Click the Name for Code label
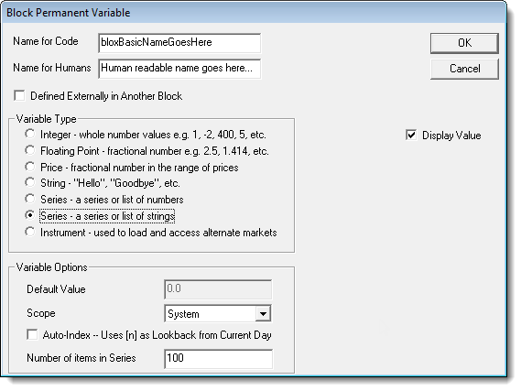 (46, 41)
